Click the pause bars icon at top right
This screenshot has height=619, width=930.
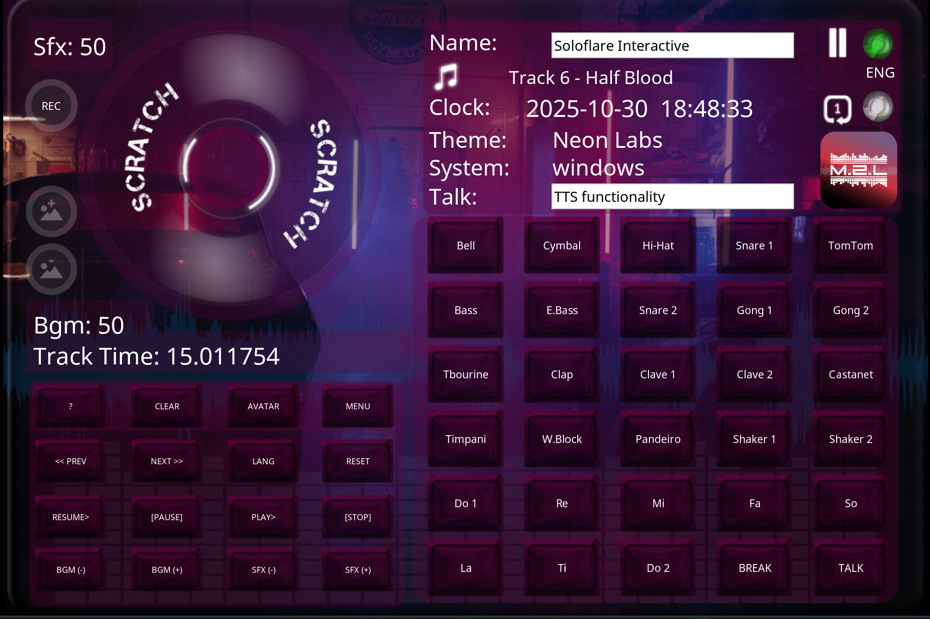tap(837, 43)
